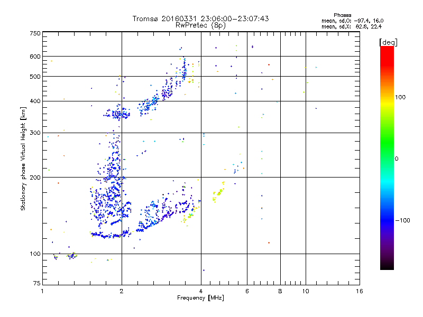Screen dimensions: 423x317
Task: Click the y-axis '75' tick label
Action: pos(37,283)
